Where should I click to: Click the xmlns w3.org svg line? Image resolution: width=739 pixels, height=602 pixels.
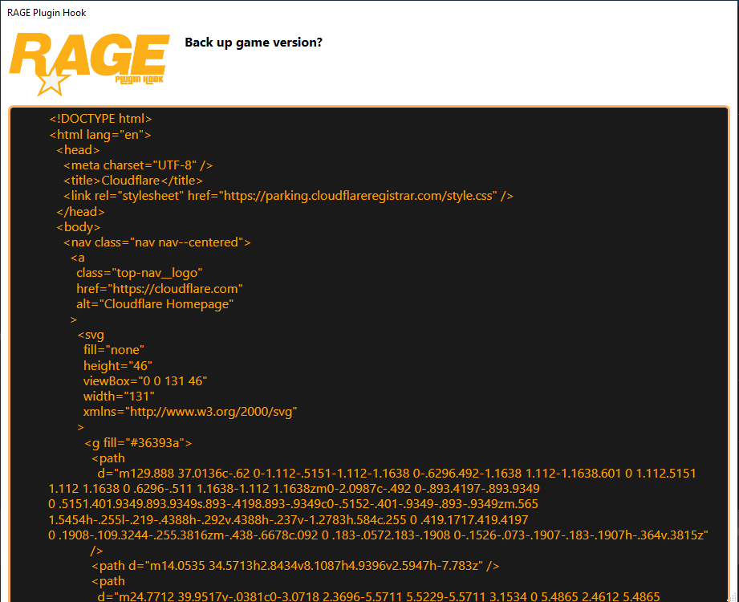(x=190, y=412)
